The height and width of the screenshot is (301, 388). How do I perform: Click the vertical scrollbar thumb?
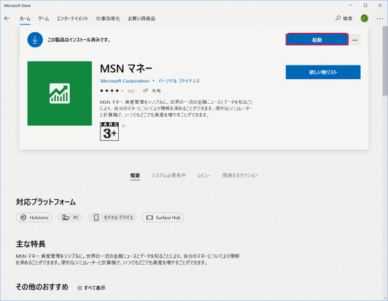385,61
